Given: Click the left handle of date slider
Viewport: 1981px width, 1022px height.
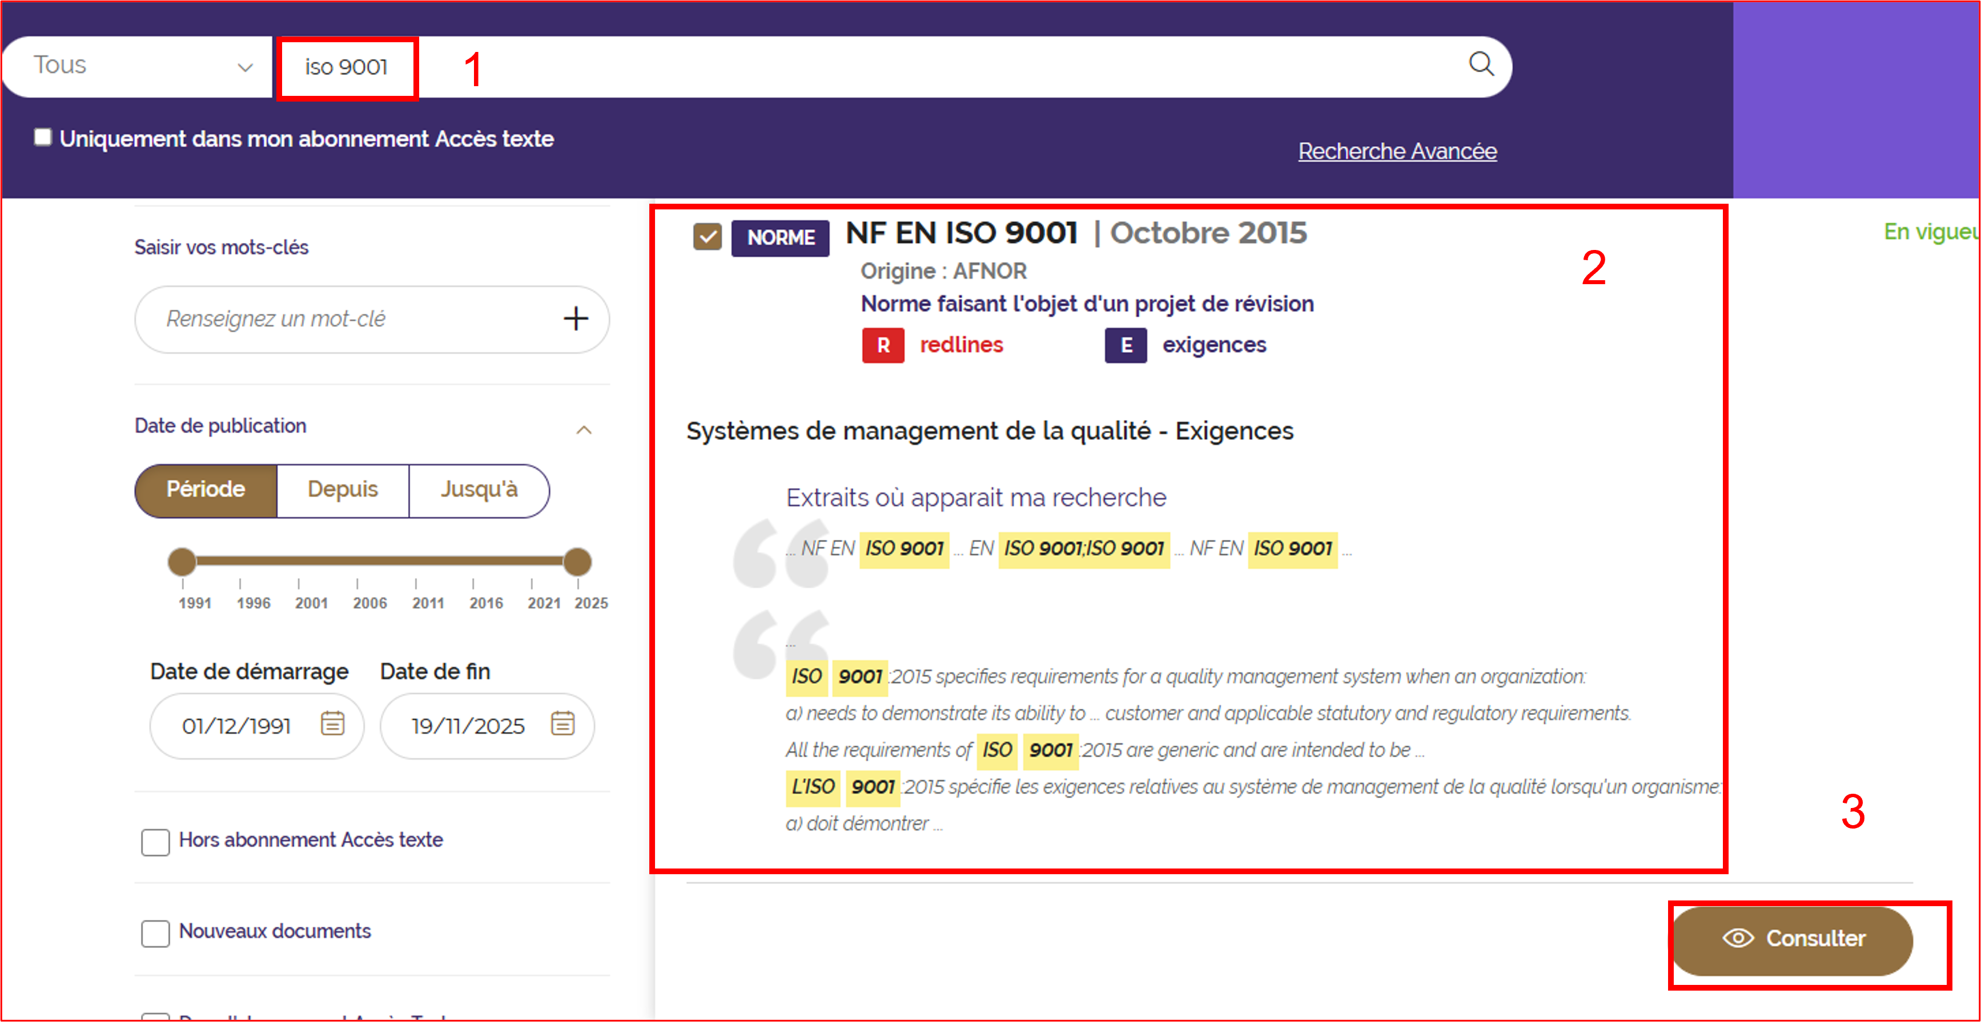Looking at the screenshot, I should (x=182, y=562).
